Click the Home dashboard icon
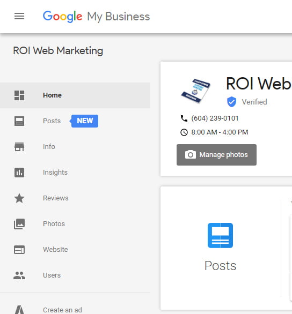The height and width of the screenshot is (314, 292). coord(19,95)
